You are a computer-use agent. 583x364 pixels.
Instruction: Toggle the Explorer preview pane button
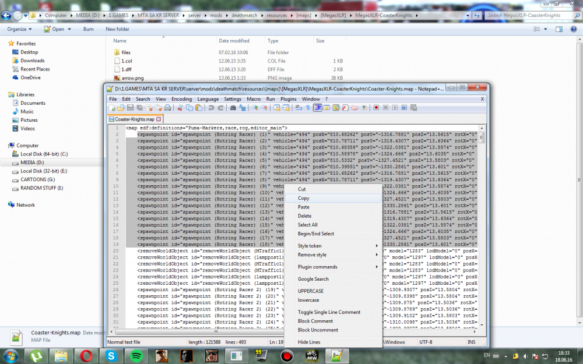tap(558, 29)
